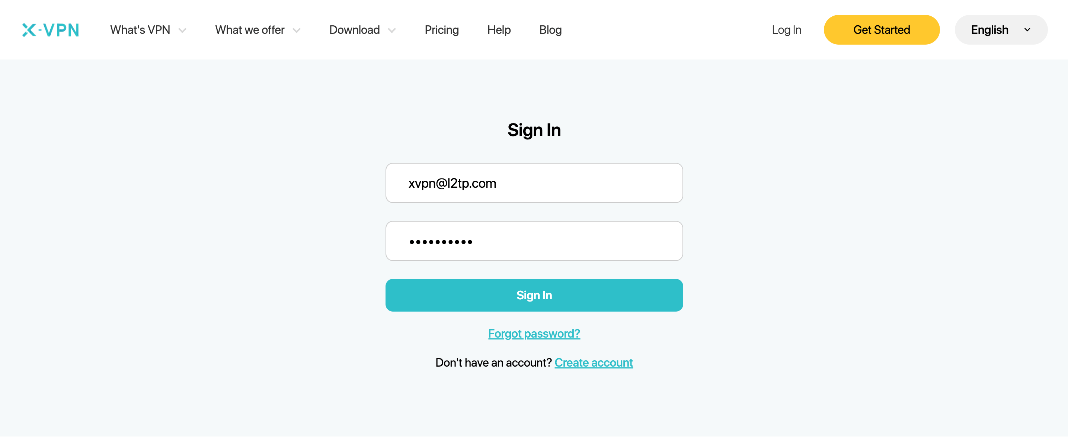Click the 'Log In' navigation icon
This screenshot has height=438, width=1068.
[x=787, y=29]
